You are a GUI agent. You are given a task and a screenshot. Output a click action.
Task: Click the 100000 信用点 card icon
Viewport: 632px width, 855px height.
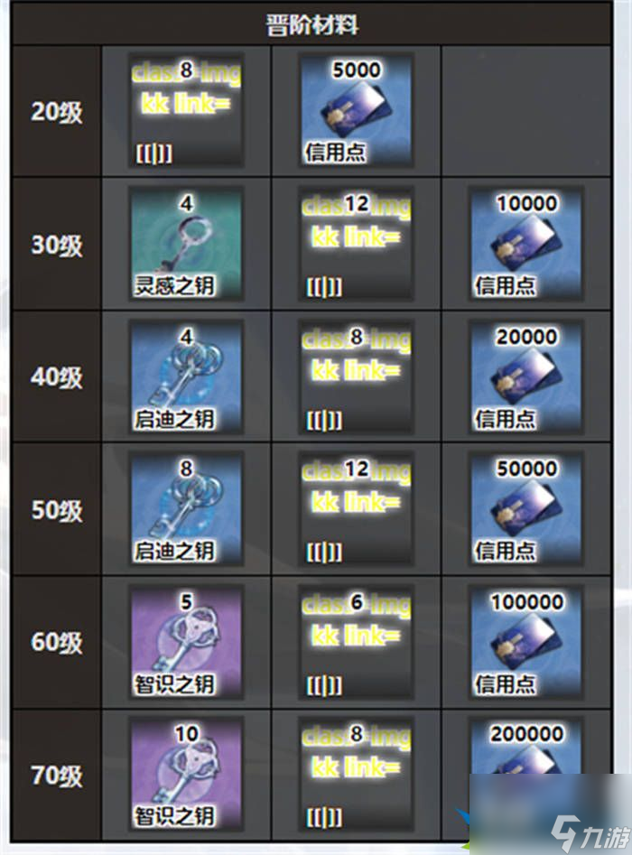pyautogui.click(x=526, y=642)
